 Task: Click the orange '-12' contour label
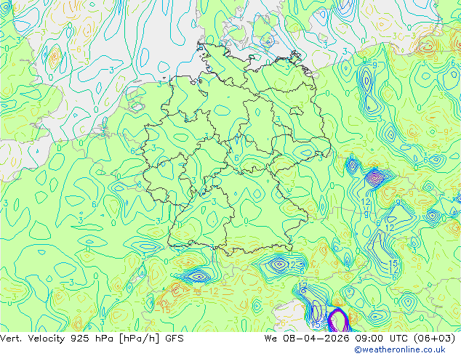coord(211,291)
